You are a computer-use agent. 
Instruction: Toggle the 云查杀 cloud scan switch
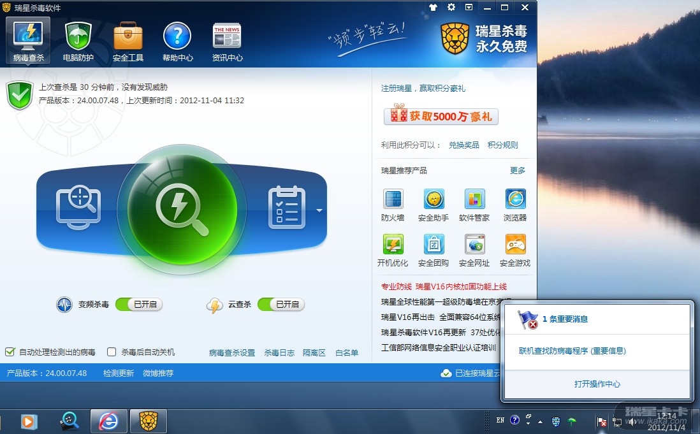pyautogui.click(x=281, y=304)
